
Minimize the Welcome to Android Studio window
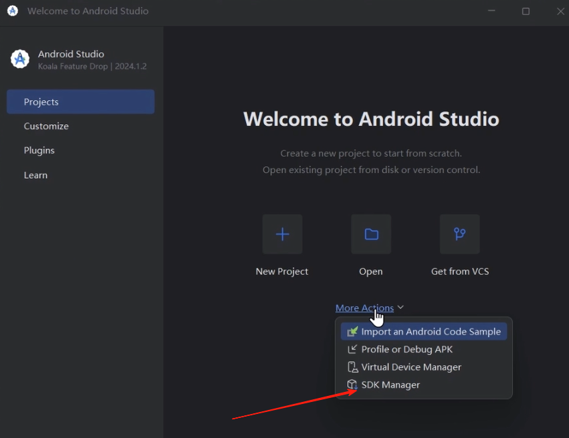[491, 11]
